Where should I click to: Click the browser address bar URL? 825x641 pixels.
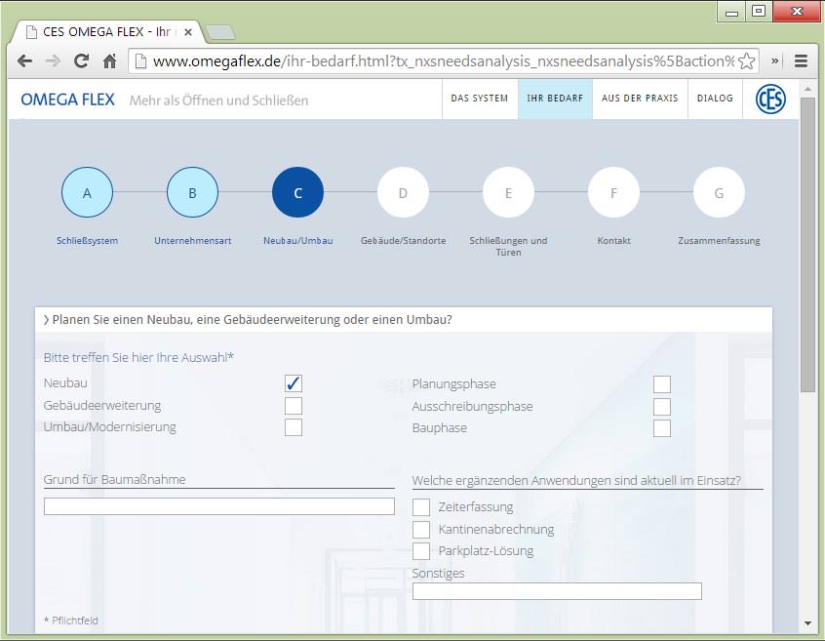[x=443, y=61]
